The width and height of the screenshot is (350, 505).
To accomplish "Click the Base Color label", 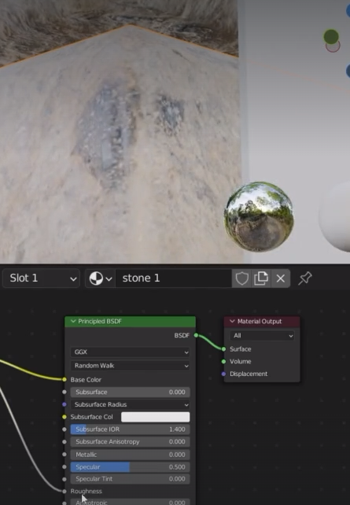I will pyautogui.click(x=86, y=380).
